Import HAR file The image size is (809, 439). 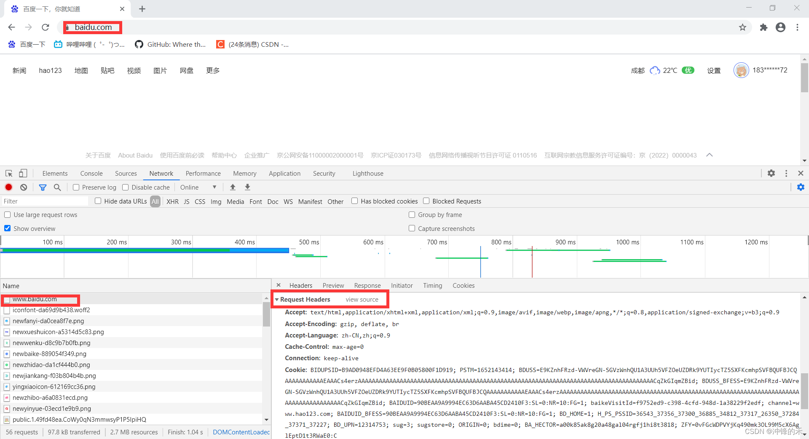233,187
